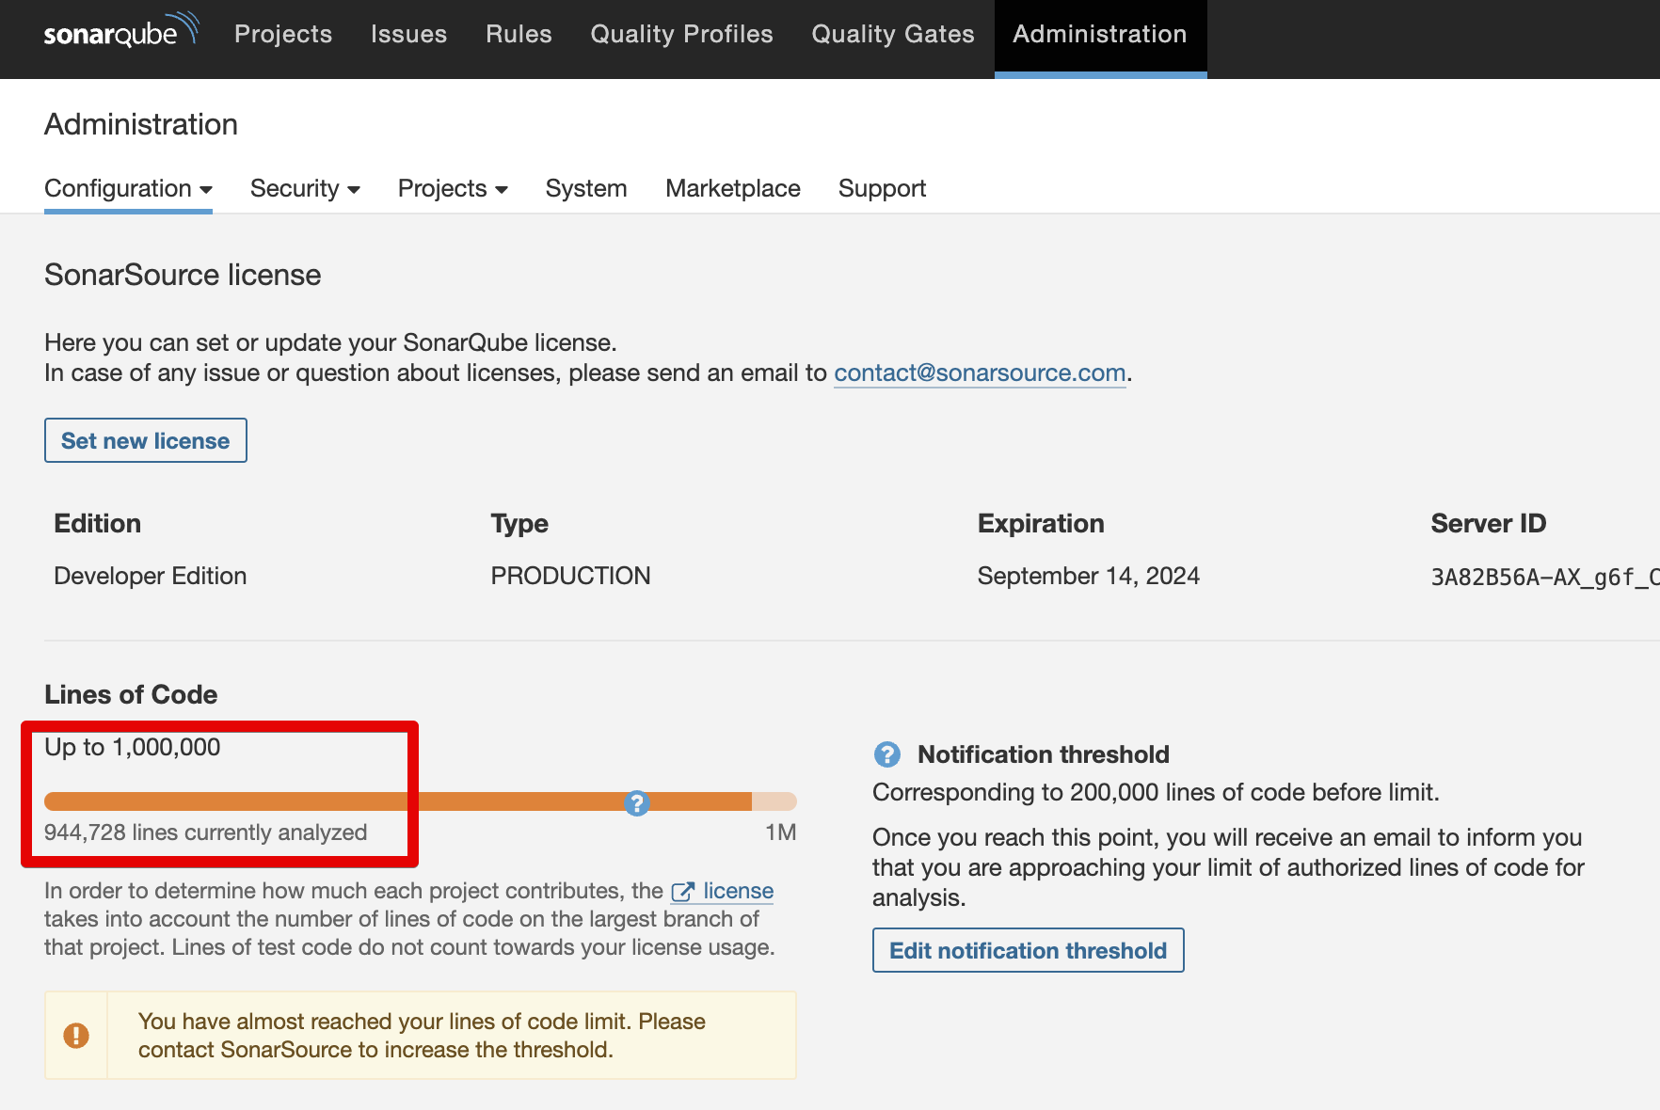This screenshot has width=1660, height=1110.
Task: Open the Projects top navigation item
Action: [283, 34]
